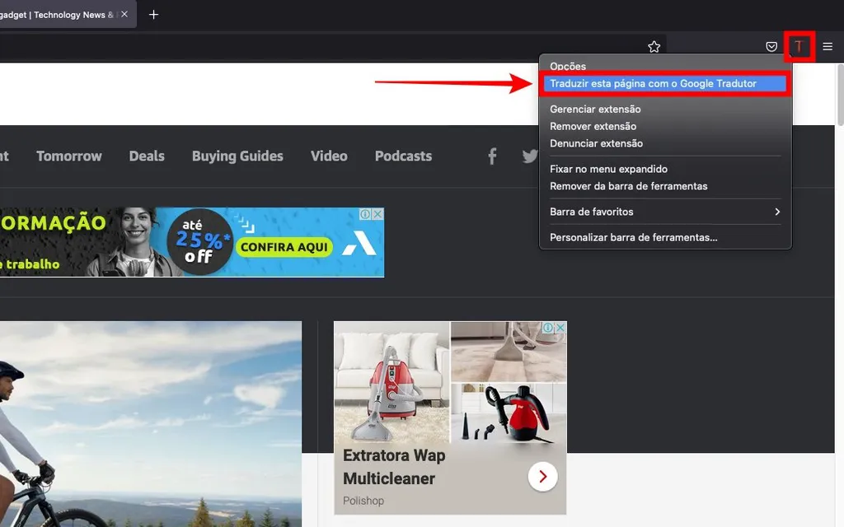Image resolution: width=844 pixels, height=527 pixels.
Task: Open Buying Guides in the site navigation
Action: click(x=237, y=156)
